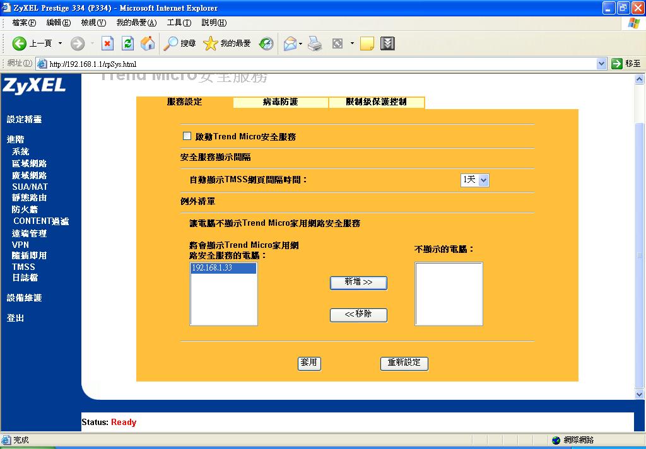Open Back button history dropdown arrow
The width and height of the screenshot is (646, 449).
pos(60,44)
